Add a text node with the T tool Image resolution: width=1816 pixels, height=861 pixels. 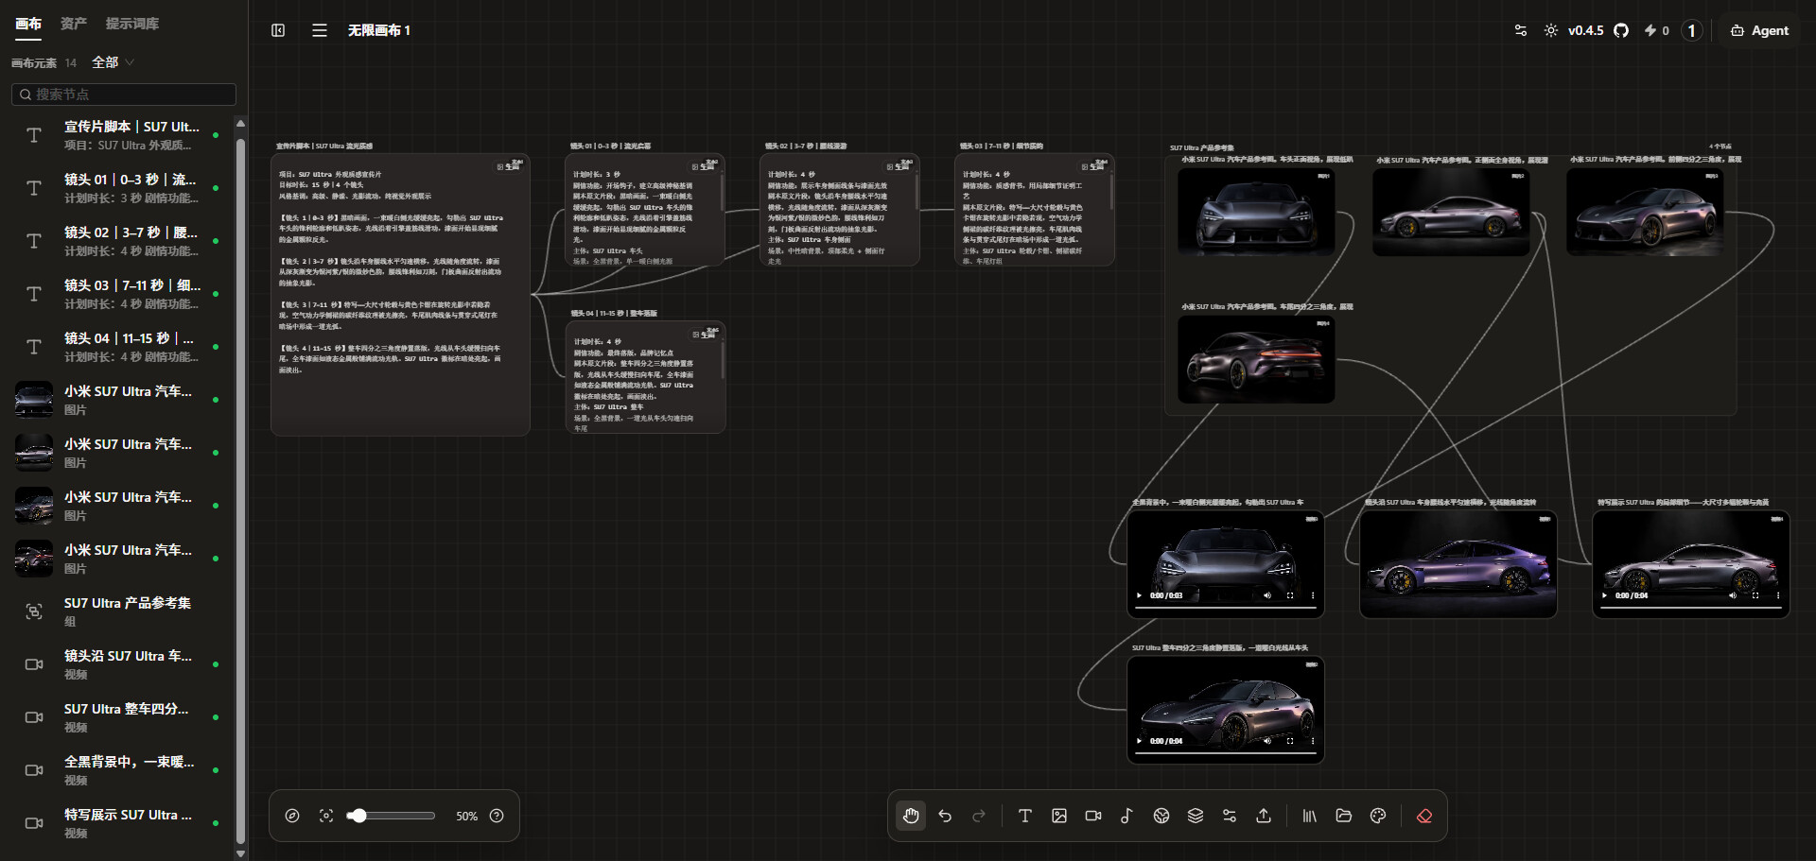click(1024, 816)
